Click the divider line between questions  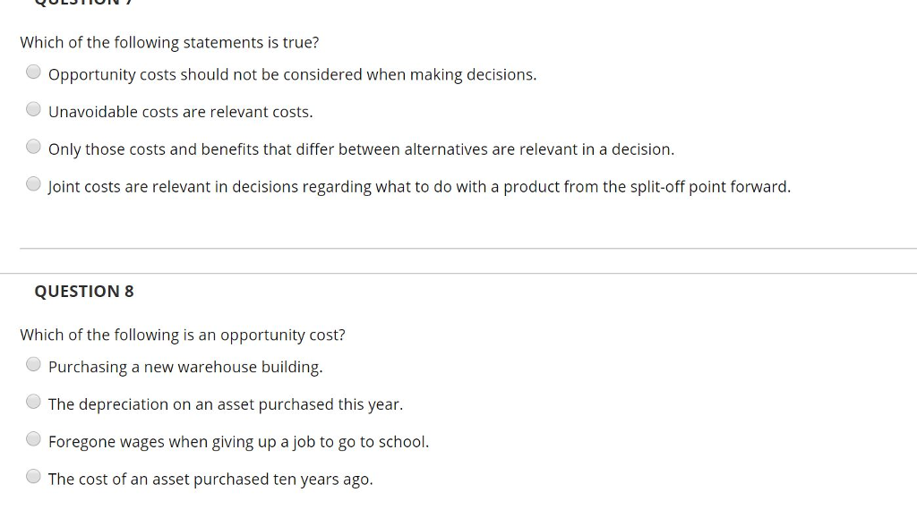tap(458, 249)
